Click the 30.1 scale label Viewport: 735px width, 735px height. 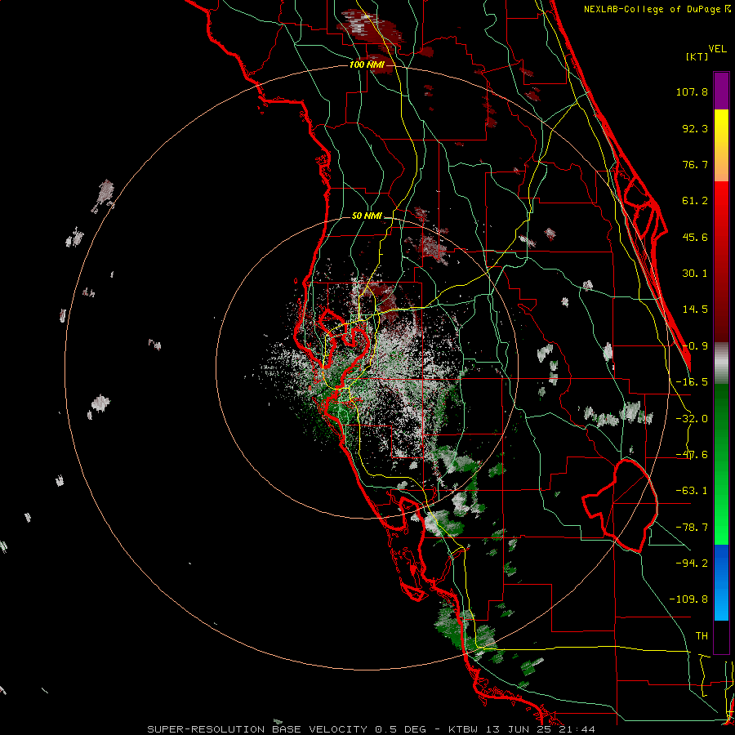pos(695,274)
